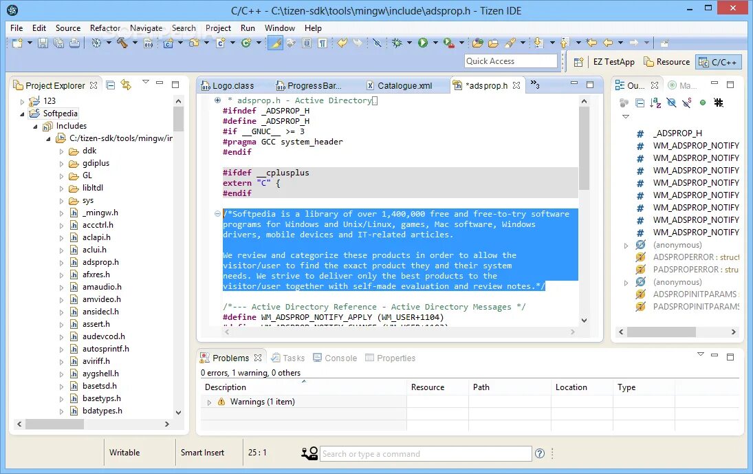Select _ADSPROP_H in the Outline
Image resolution: width=753 pixels, height=474 pixels.
point(677,133)
